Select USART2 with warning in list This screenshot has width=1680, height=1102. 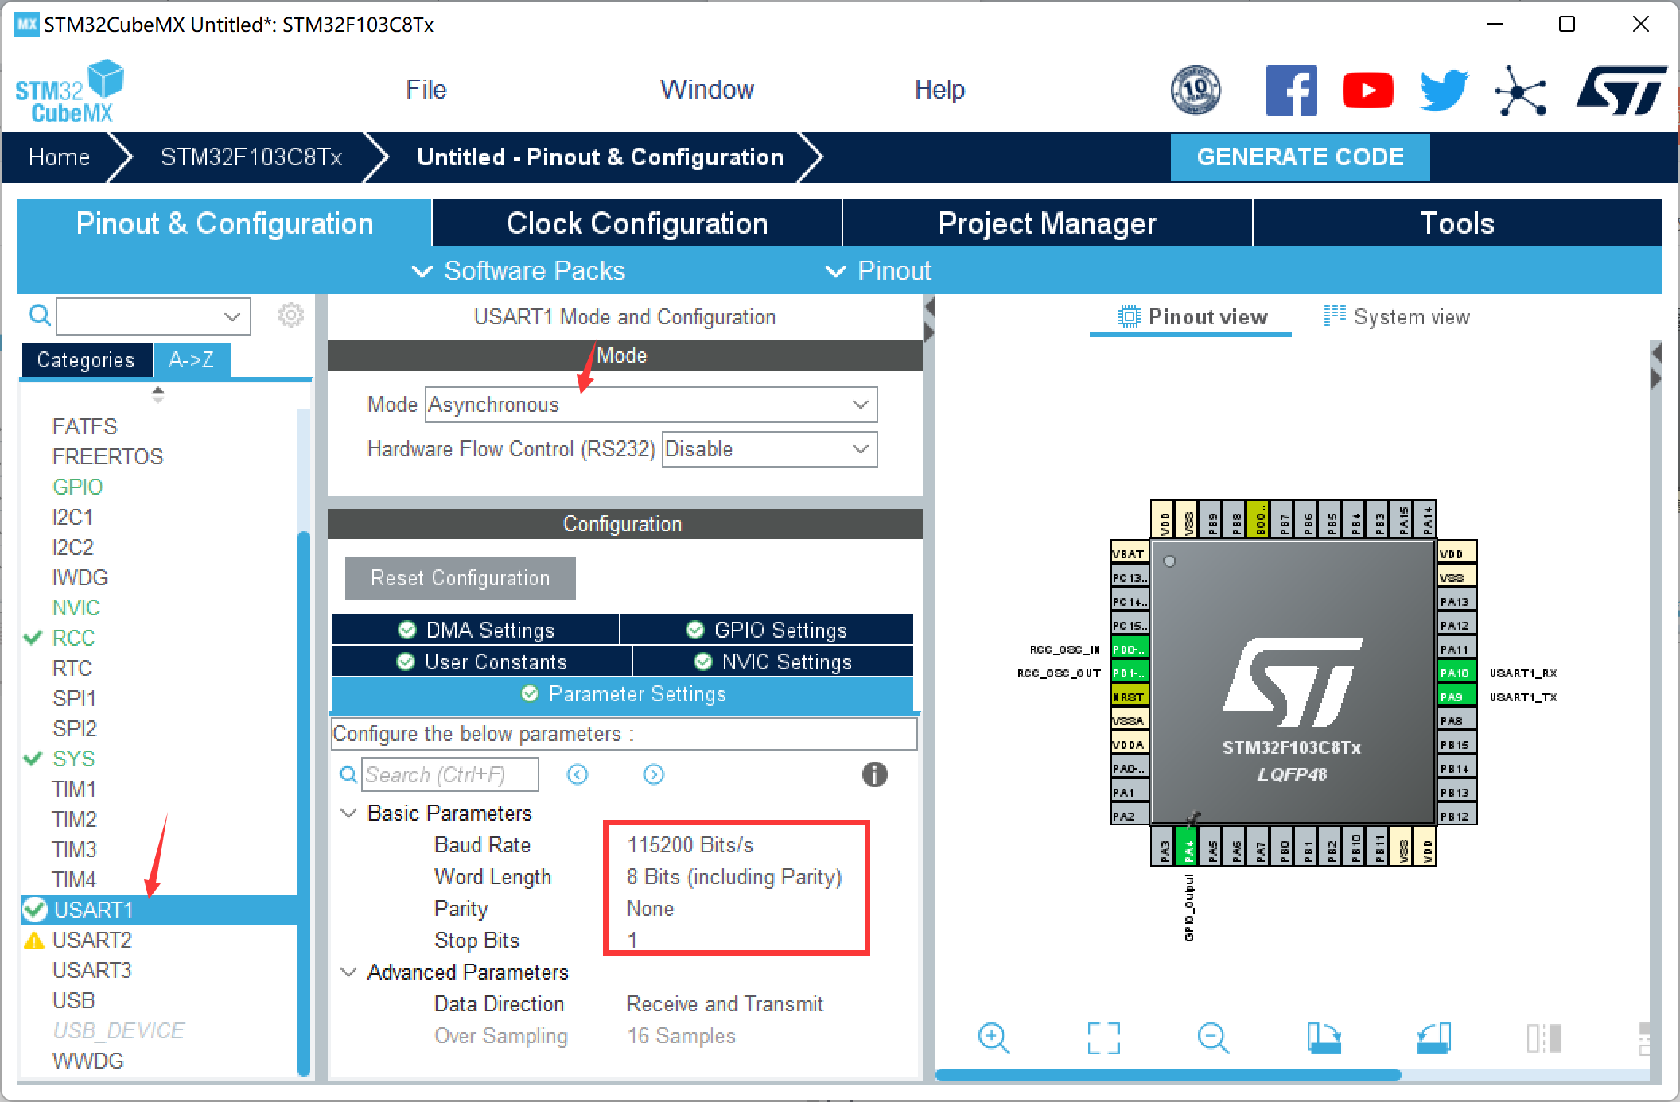[x=91, y=940]
